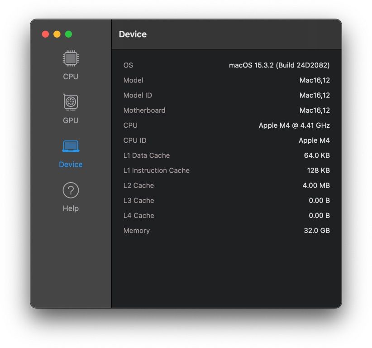Click the OS row label
This screenshot has width=372, height=348.
pyautogui.click(x=128, y=65)
